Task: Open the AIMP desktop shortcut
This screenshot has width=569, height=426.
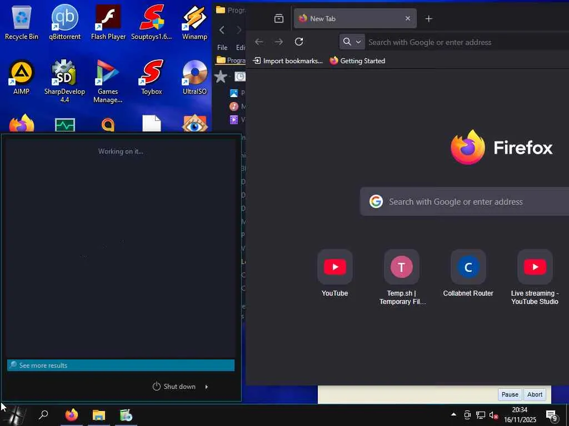Action: pos(22,77)
